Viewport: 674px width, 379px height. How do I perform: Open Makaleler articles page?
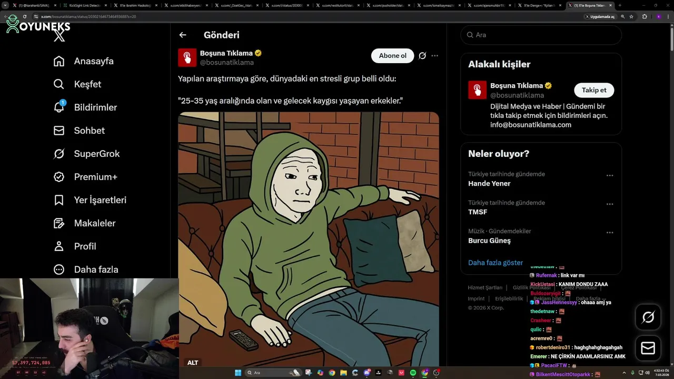coord(84,223)
